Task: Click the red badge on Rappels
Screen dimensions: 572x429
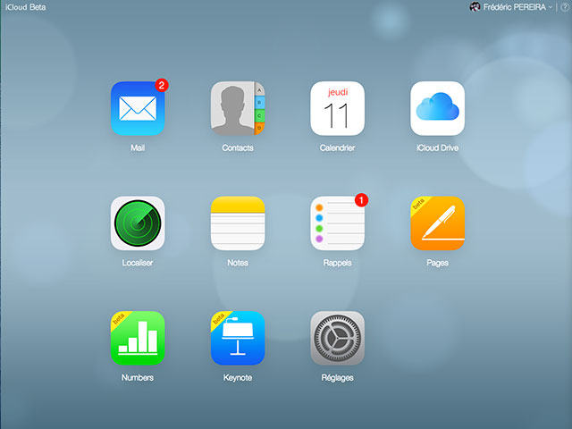Action: (361, 200)
